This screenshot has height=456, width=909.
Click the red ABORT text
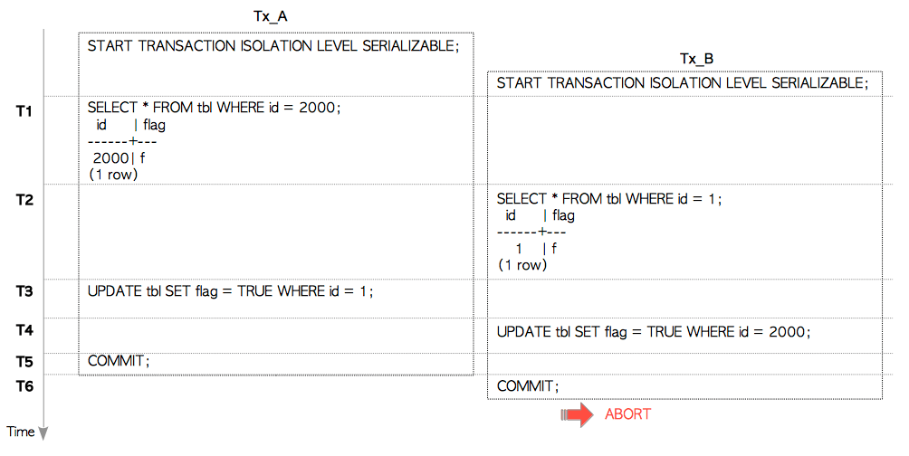tap(627, 414)
